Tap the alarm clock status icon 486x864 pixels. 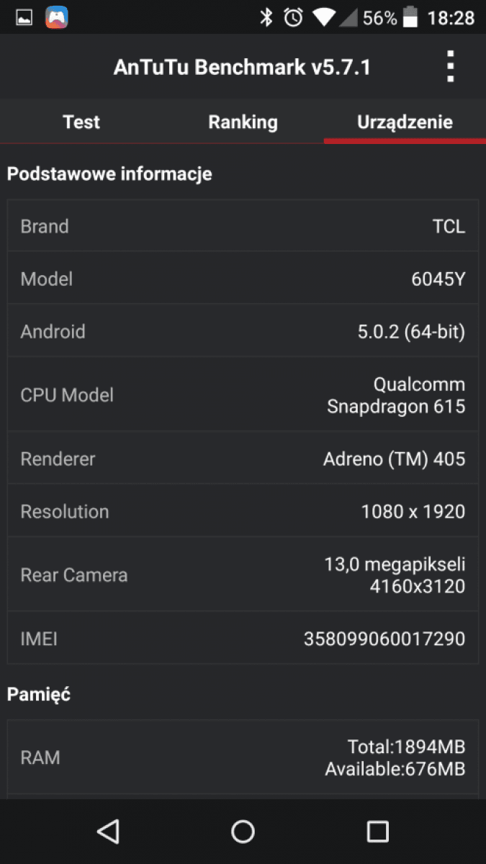click(293, 17)
